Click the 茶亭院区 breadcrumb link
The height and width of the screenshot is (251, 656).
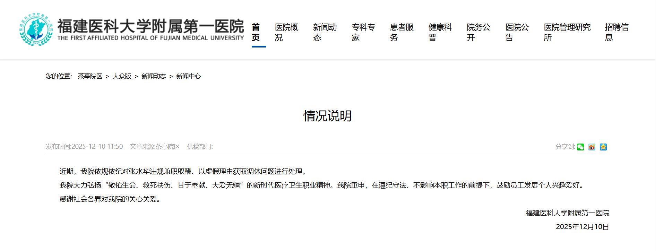[90, 76]
